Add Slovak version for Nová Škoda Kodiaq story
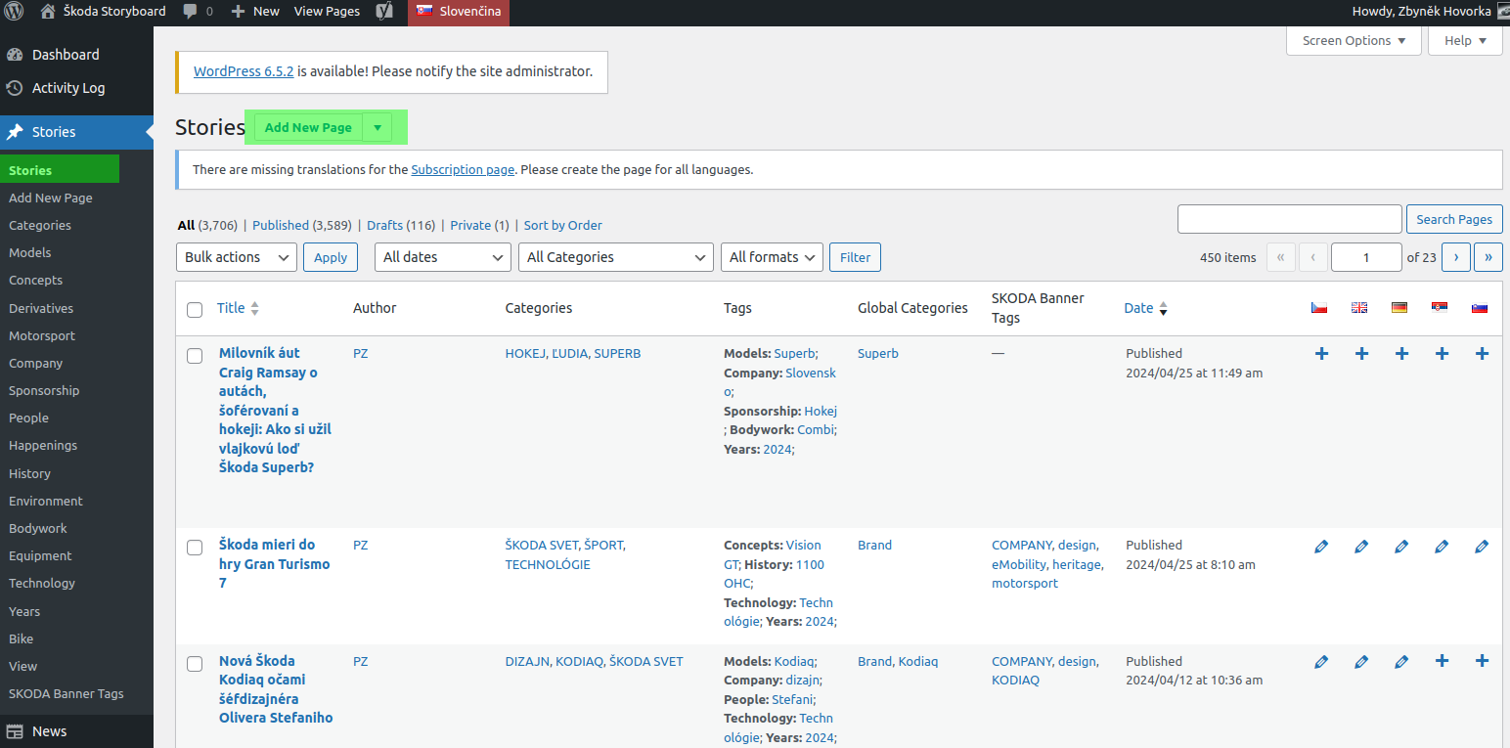 pyautogui.click(x=1482, y=661)
